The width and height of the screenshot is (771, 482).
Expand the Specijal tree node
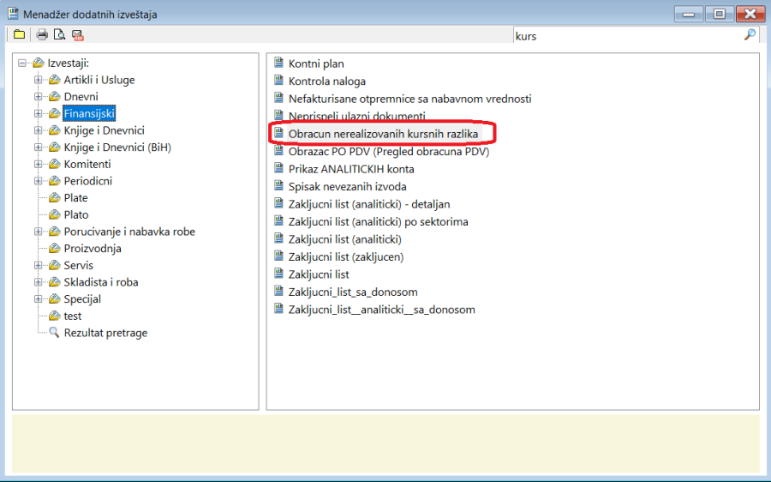point(38,298)
